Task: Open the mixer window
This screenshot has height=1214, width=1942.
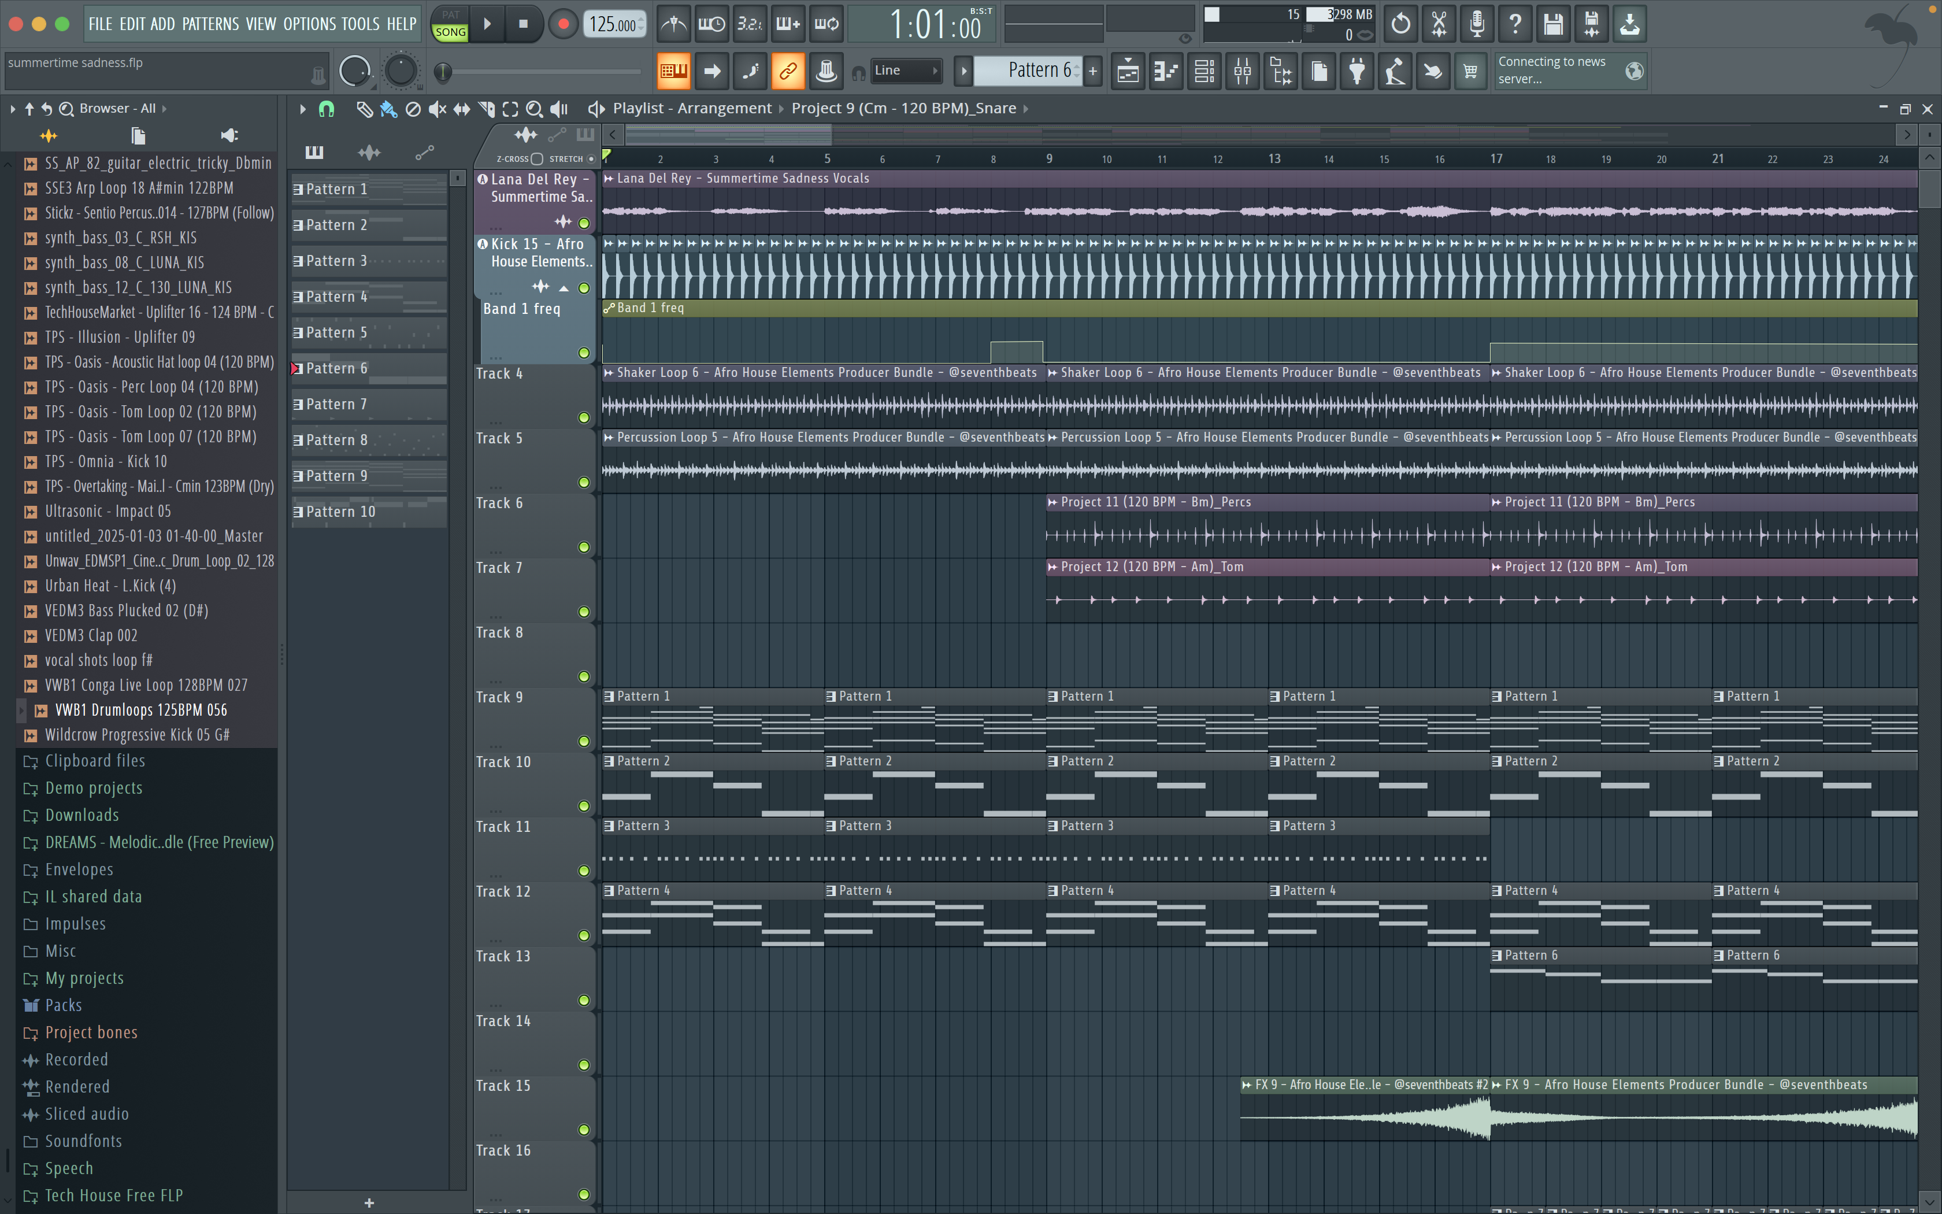Action: (1242, 72)
